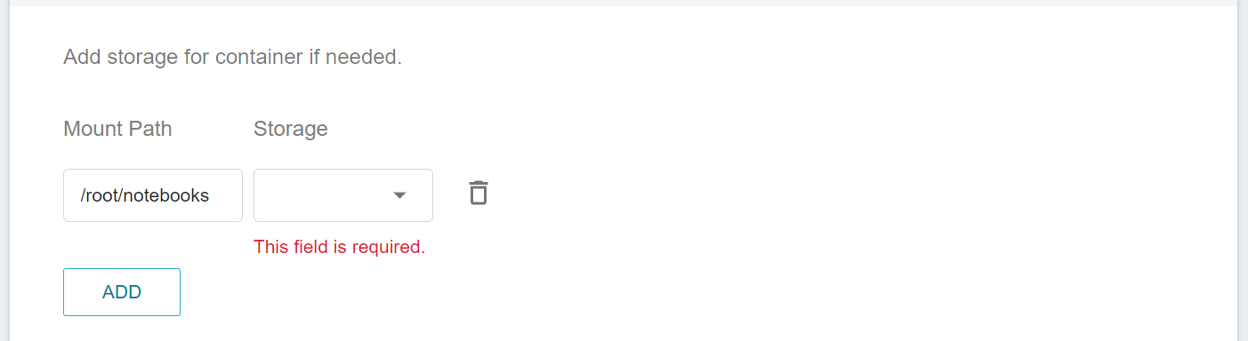Screen dimensions: 1248x341
Task: Click the blank area inside Storage selector
Action: (320, 195)
